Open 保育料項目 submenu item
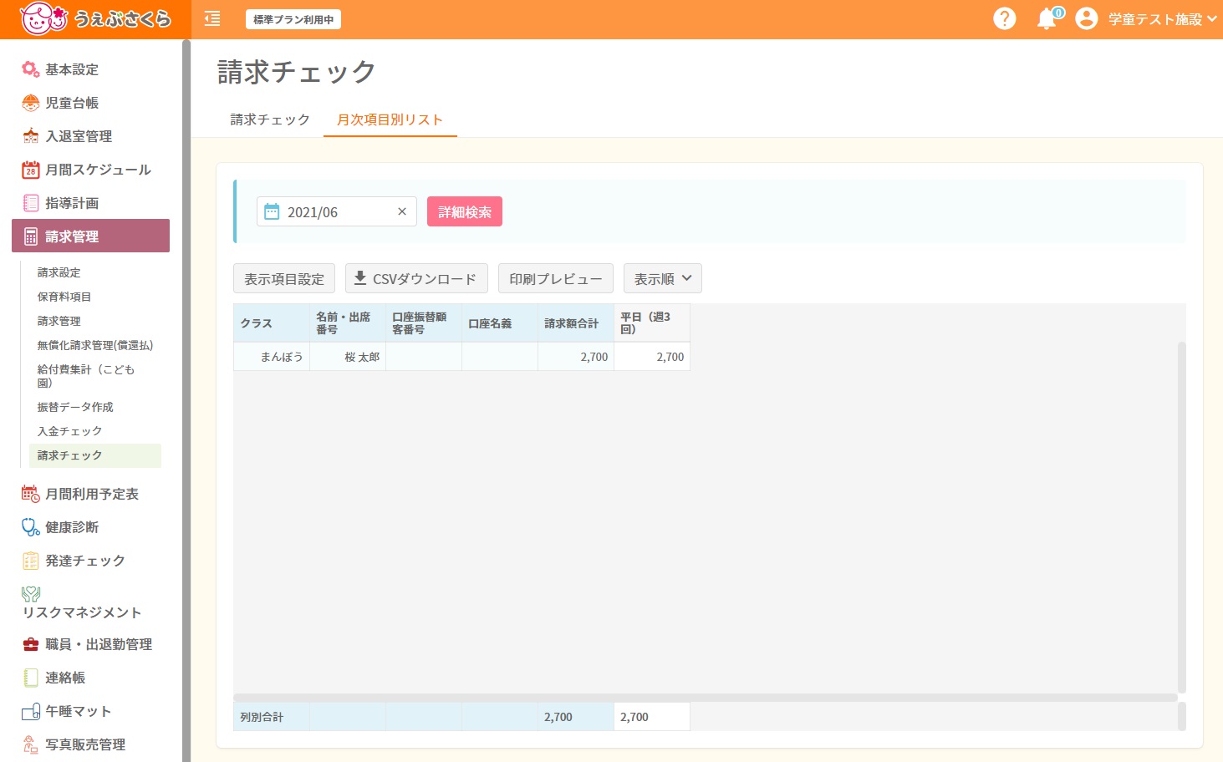This screenshot has width=1223, height=762. click(x=64, y=297)
